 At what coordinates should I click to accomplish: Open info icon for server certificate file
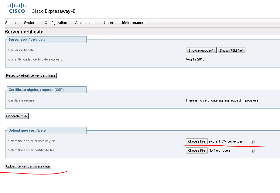click(x=252, y=150)
